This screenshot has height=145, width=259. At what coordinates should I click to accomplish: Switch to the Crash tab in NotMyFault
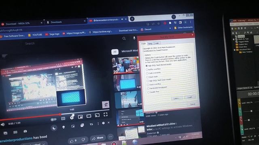(143, 44)
